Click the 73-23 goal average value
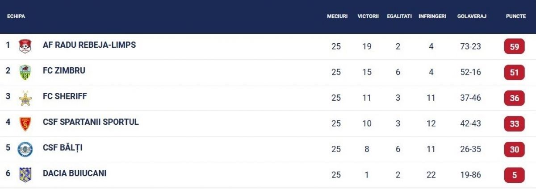The height and width of the screenshot is (189, 536). pos(471,46)
